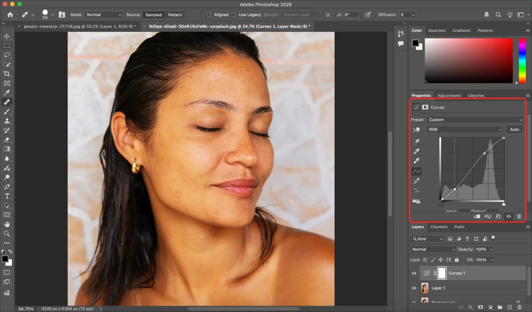Viewport: 532px width, 312px height.
Task: Select the Hand tool
Action: [7, 224]
